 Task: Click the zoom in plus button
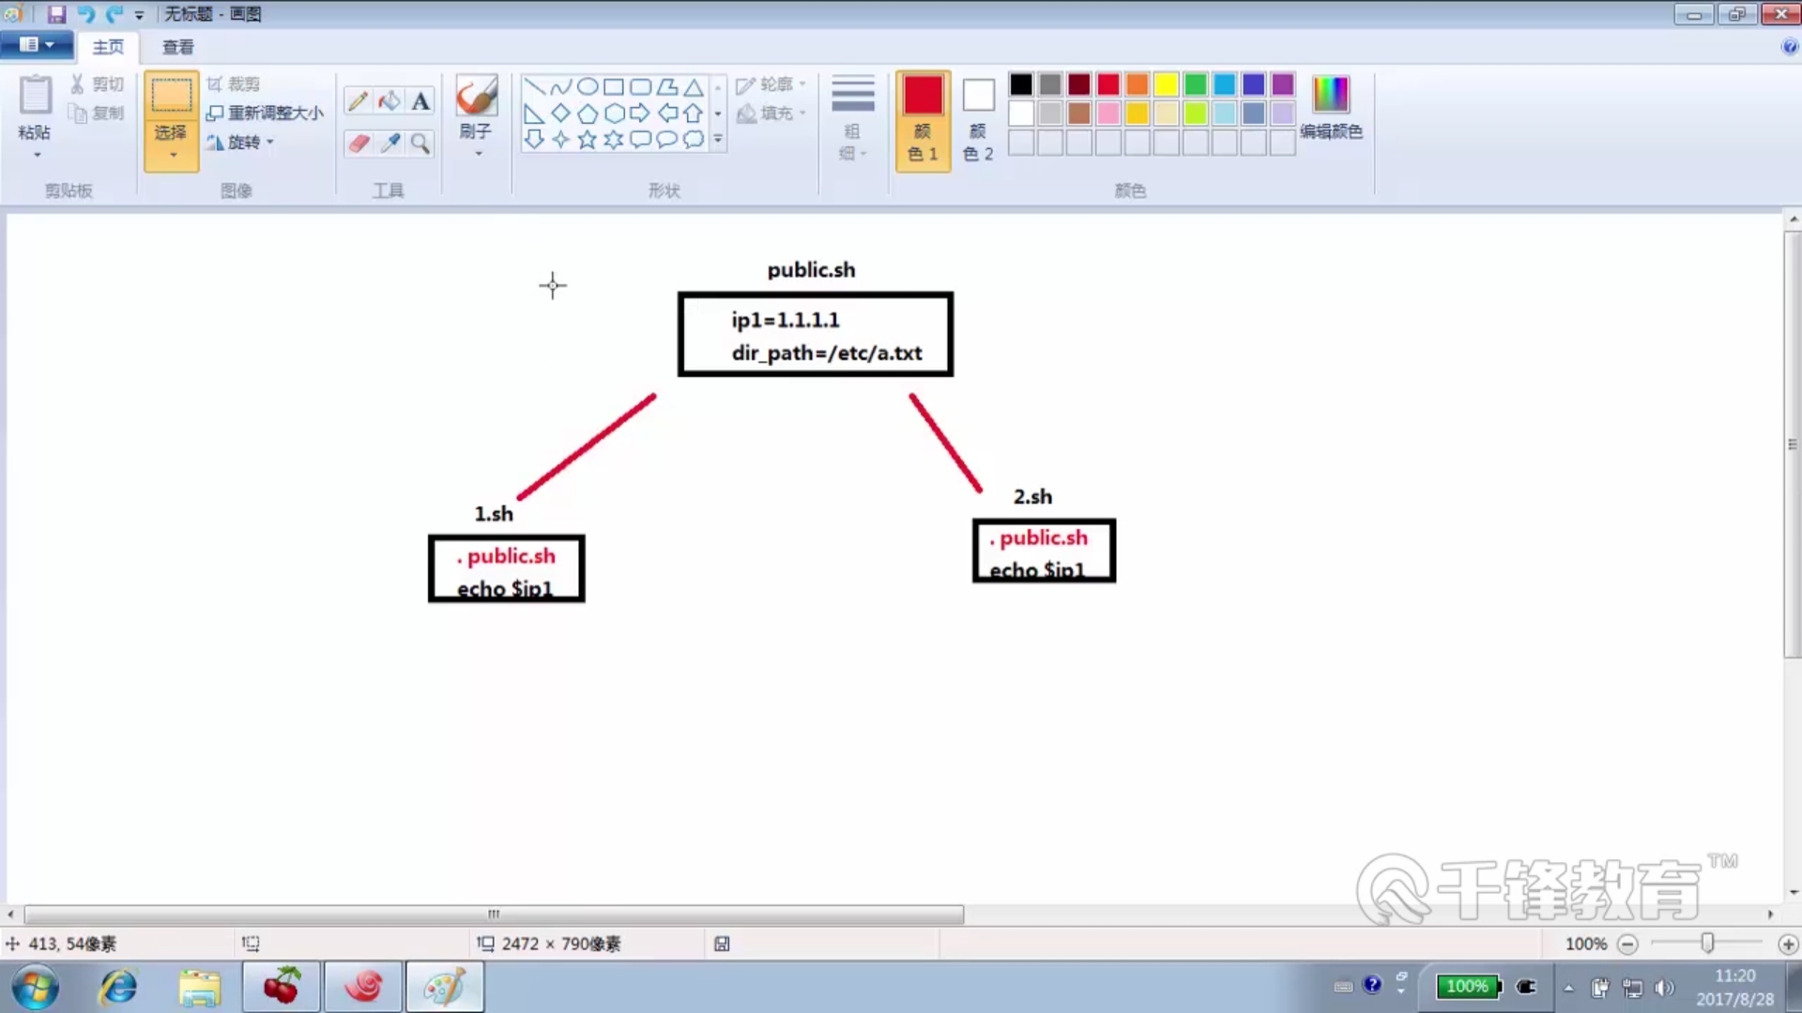point(1787,945)
